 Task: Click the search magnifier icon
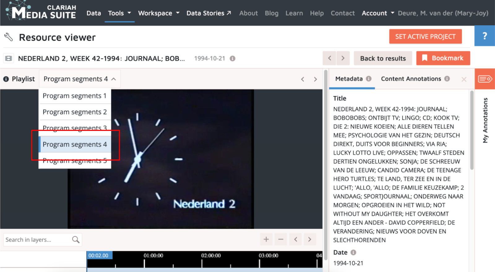coord(76,240)
